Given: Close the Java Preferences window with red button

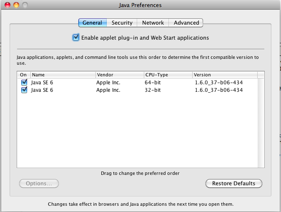Looking at the screenshot, I should [8, 5].
